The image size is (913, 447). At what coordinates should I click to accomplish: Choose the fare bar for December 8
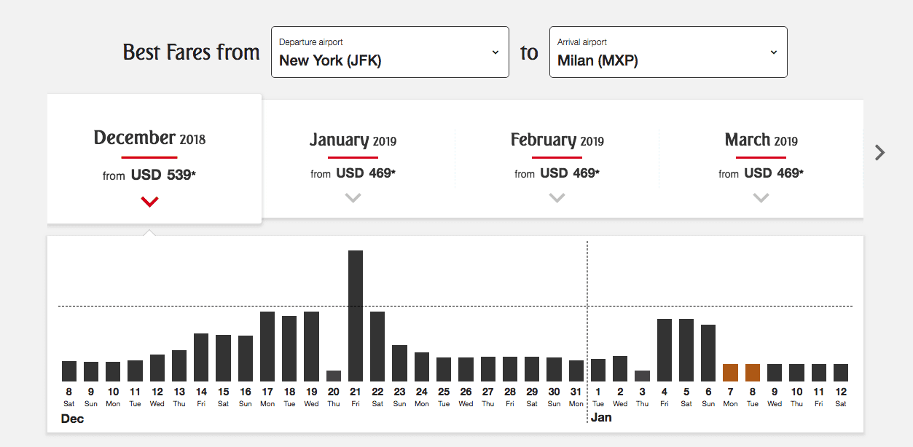[x=69, y=371]
